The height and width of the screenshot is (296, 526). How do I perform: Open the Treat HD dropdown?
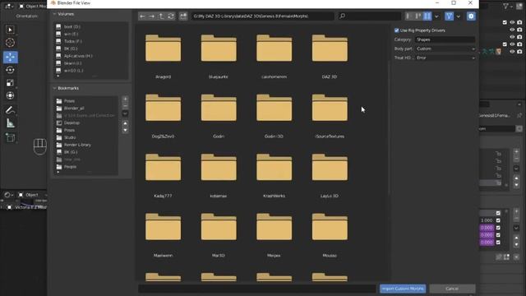445,58
